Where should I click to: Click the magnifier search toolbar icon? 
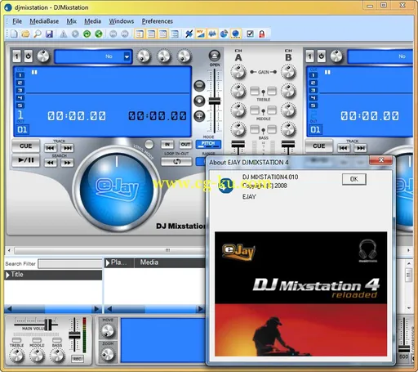point(38,34)
